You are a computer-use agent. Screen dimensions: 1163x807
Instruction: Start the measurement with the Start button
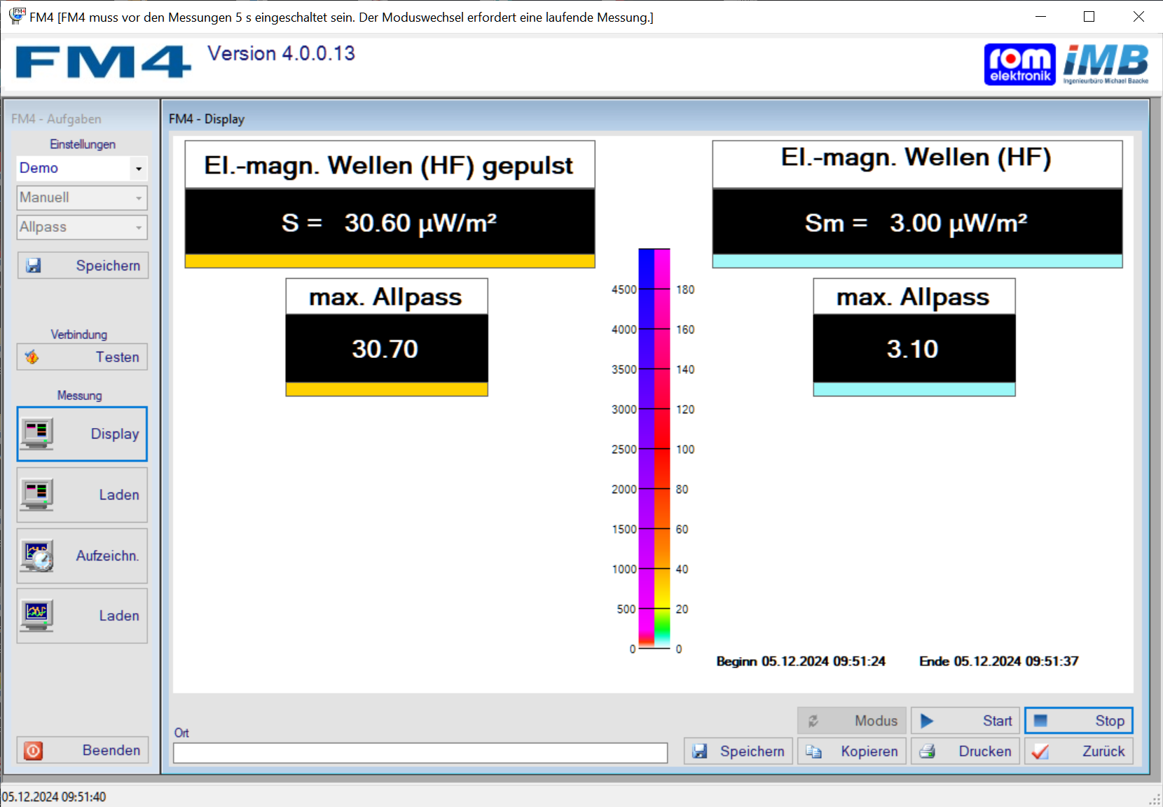point(965,721)
